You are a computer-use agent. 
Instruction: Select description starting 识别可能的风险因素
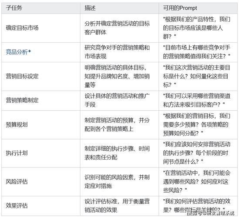point(117,181)
